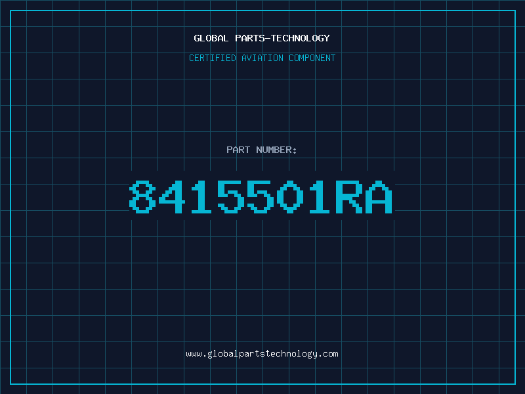Select the CERTIFIED AVIATION COMPONENT subtitle
Screen dimensions: 525x394
pos(262,58)
